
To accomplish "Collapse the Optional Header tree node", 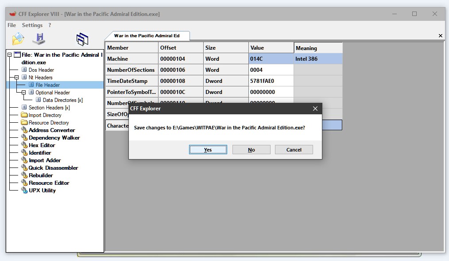I will (24, 92).
